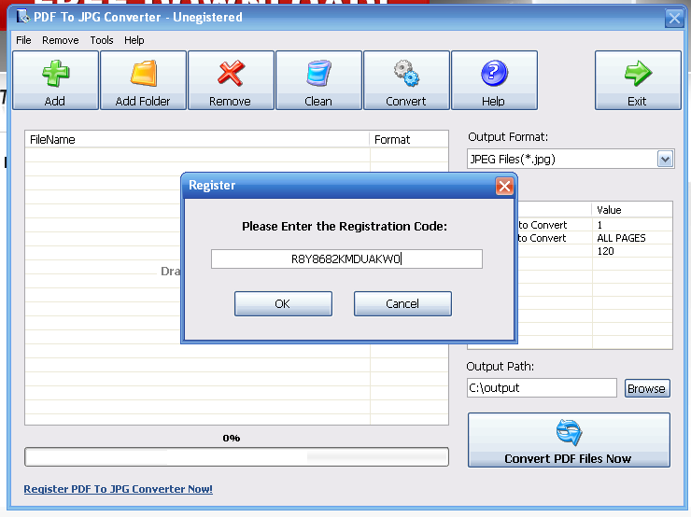Click the Add Folder toolbar icon

tap(143, 74)
